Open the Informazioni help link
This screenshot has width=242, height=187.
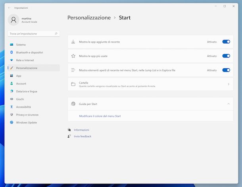(81, 130)
